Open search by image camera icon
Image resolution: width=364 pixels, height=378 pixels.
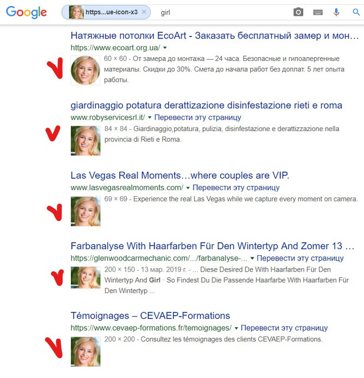(299, 12)
